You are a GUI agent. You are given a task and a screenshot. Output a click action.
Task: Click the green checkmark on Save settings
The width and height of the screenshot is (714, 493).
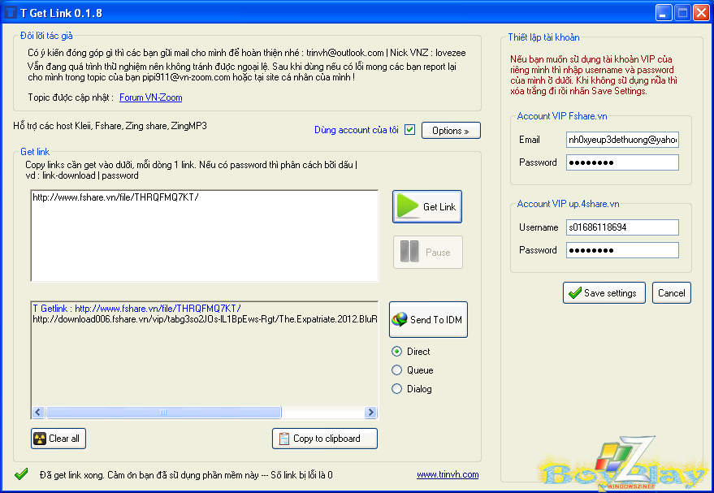pos(574,292)
